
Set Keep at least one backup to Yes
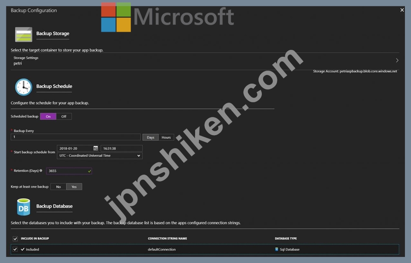click(x=74, y=187)
